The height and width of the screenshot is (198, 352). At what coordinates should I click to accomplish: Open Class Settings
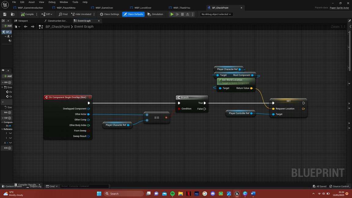(110, 14)
